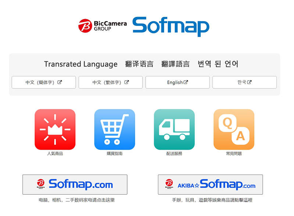This screenshot has width=294, height=216.
Task: Click the large Sofmap header logo
Action: tap(171, 26)
